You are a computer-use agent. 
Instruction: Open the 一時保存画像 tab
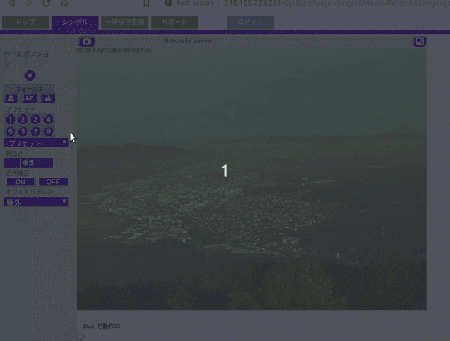(124, 23)
